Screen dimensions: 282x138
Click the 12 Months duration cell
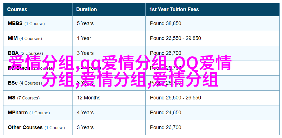[x=89, y=98]
